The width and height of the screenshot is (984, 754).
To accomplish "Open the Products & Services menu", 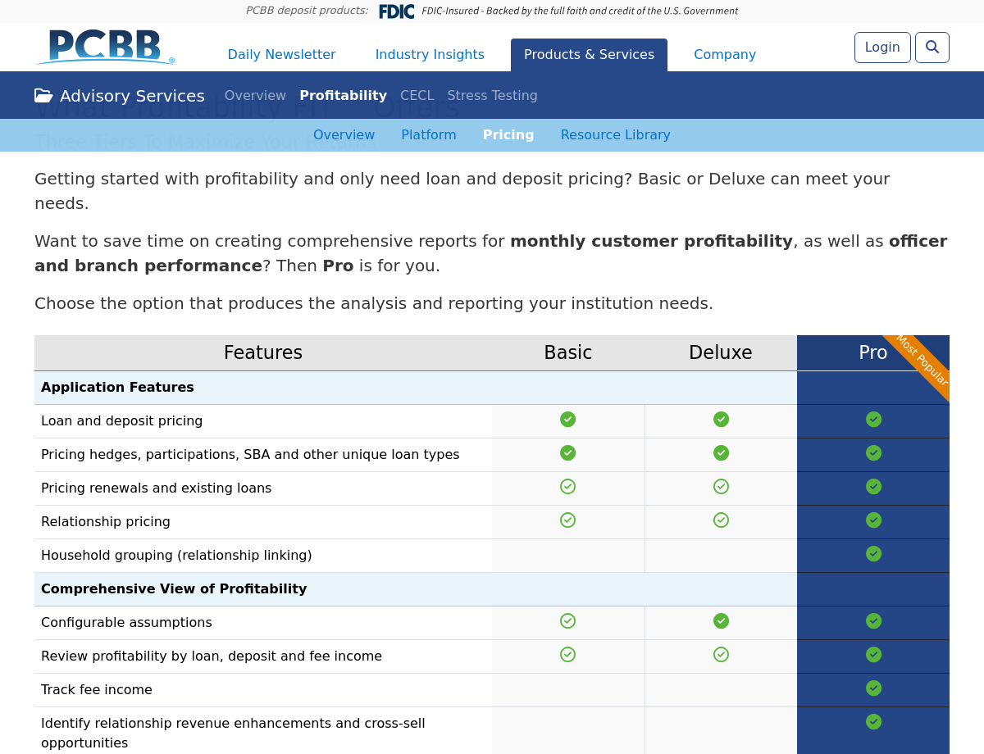I will coord(589,55).
